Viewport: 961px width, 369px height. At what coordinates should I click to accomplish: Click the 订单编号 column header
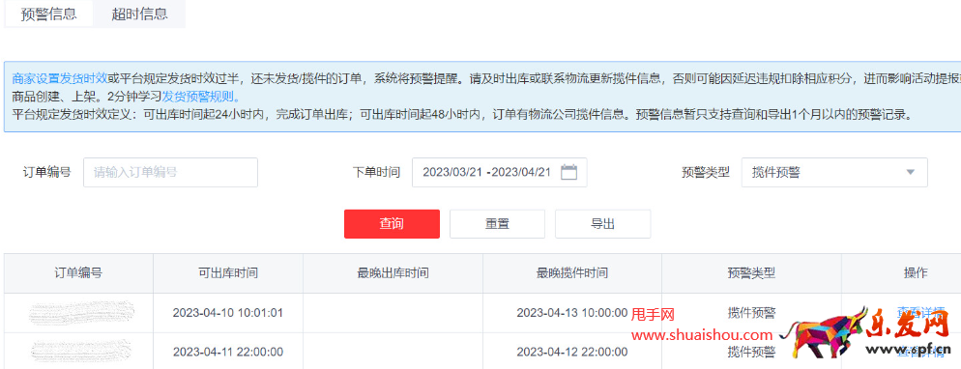click(78, 273)
